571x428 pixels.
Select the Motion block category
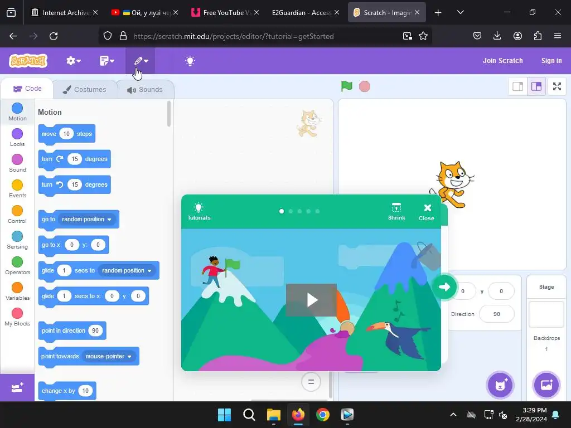tap(17, 111)
